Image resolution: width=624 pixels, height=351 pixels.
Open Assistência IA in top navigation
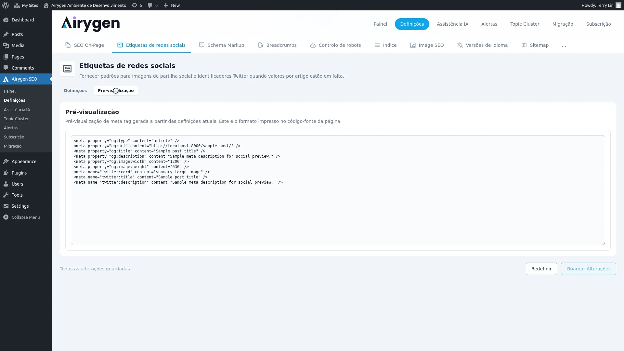point(452,24)
